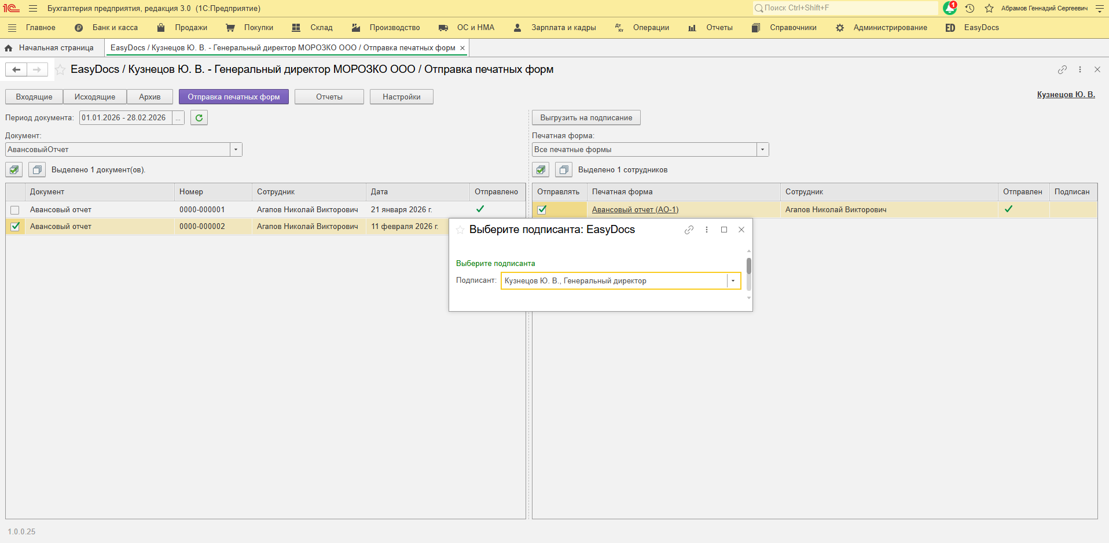
Task: Uncheck all print forms in the right list
Action: [564, 170]
